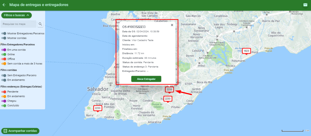Viewport: 311px width, 136px height.
Task: Click Cliente: Vitor Cadastro Teste text
Action: click(138, 40)
